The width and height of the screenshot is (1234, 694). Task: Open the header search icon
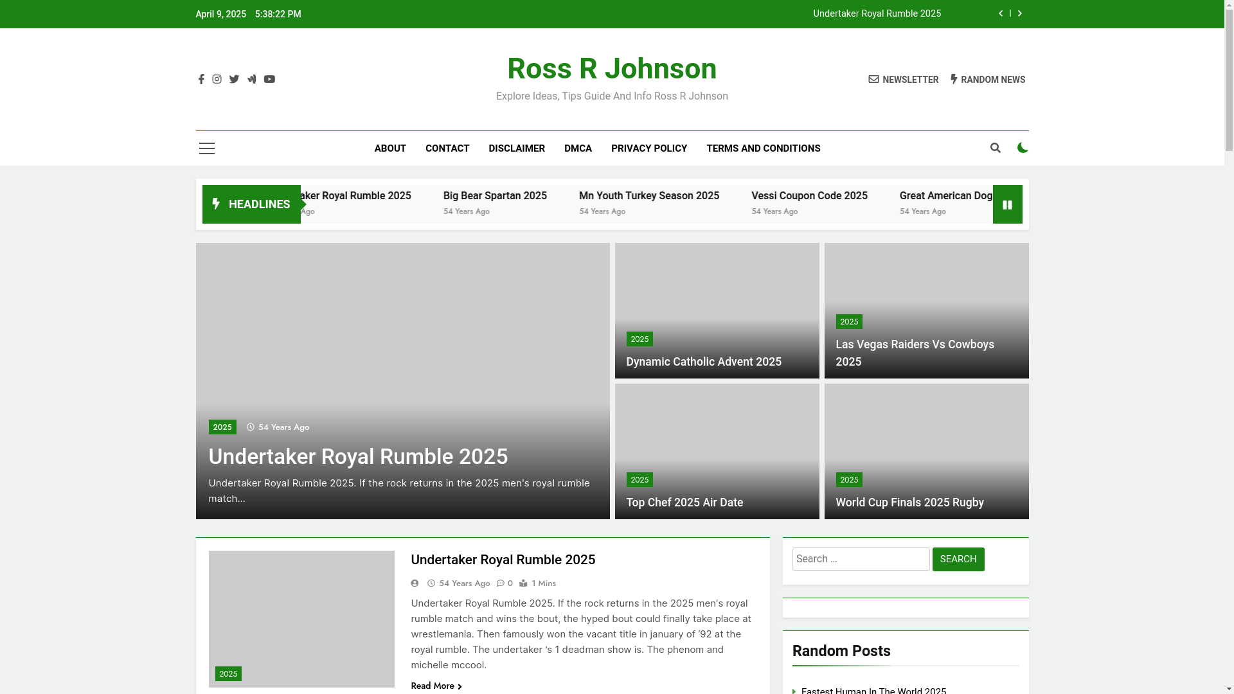click(996, 148)
